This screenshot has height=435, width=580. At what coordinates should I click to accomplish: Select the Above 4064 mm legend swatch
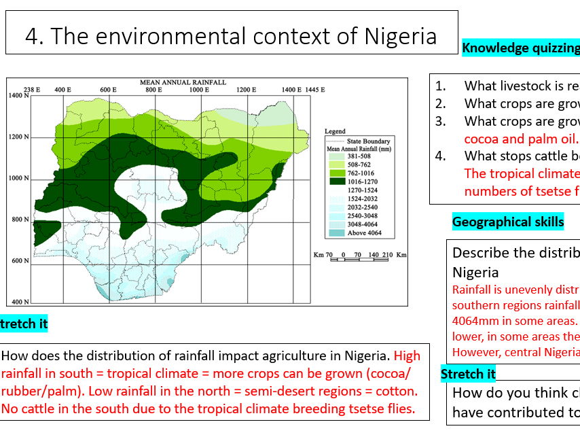click(336, 232)
